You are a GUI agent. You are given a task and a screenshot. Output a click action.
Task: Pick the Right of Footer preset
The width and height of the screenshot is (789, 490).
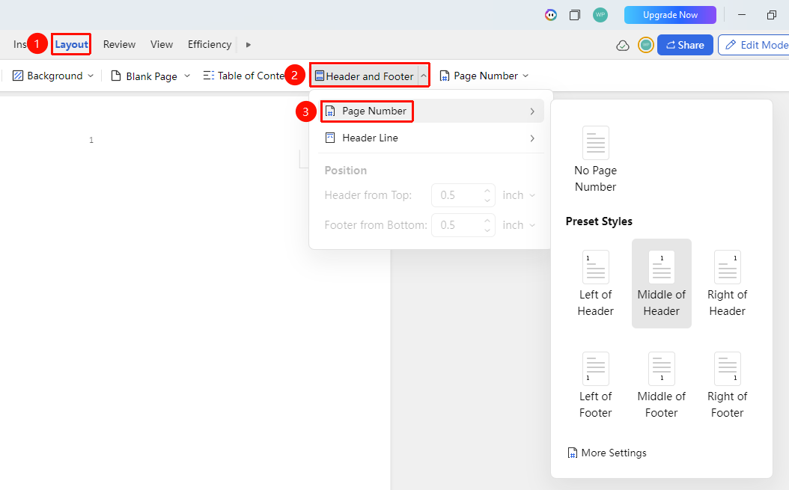coord(728,385)
